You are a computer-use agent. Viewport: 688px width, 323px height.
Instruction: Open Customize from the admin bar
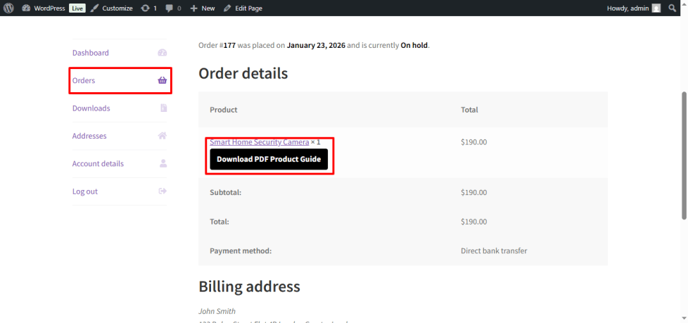pos(111,8)
